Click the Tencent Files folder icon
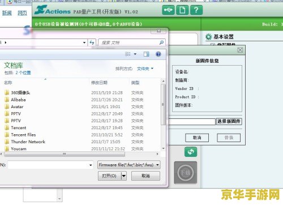The width and height of the screenshot is (283, 205). tap(7, 135)
